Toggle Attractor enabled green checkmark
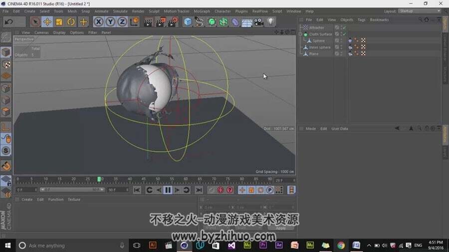The width and height of the screenshot is (449, 252). click(344, 28)
